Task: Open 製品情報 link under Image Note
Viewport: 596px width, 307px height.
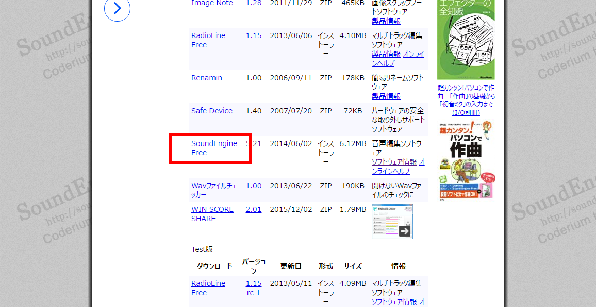Action: pos(386,21)
